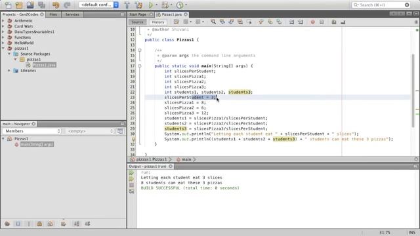Screen dimensions: 420x236
Task: Click the New Project toolbar icon
Action: pos(19,5)
